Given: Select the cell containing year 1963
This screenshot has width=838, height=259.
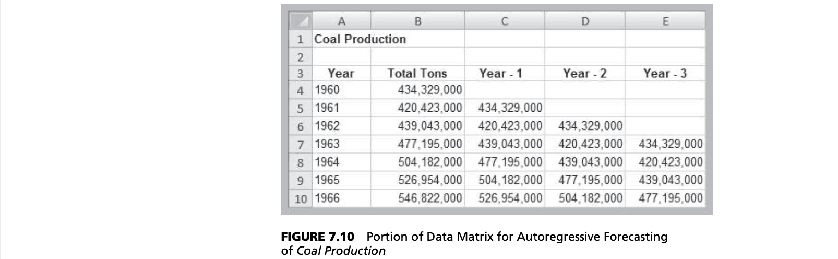Looking at the screenshot, I should 341,144.
